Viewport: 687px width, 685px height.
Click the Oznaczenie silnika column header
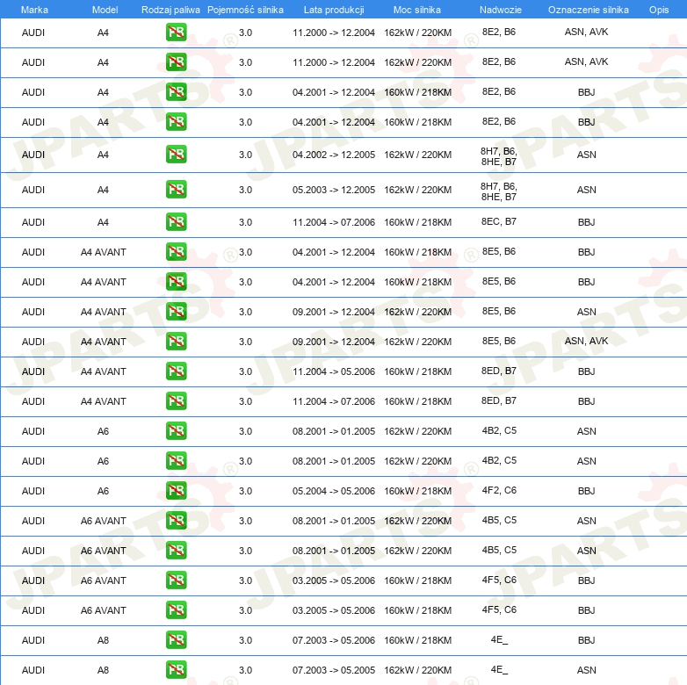(x=588, y=10)
